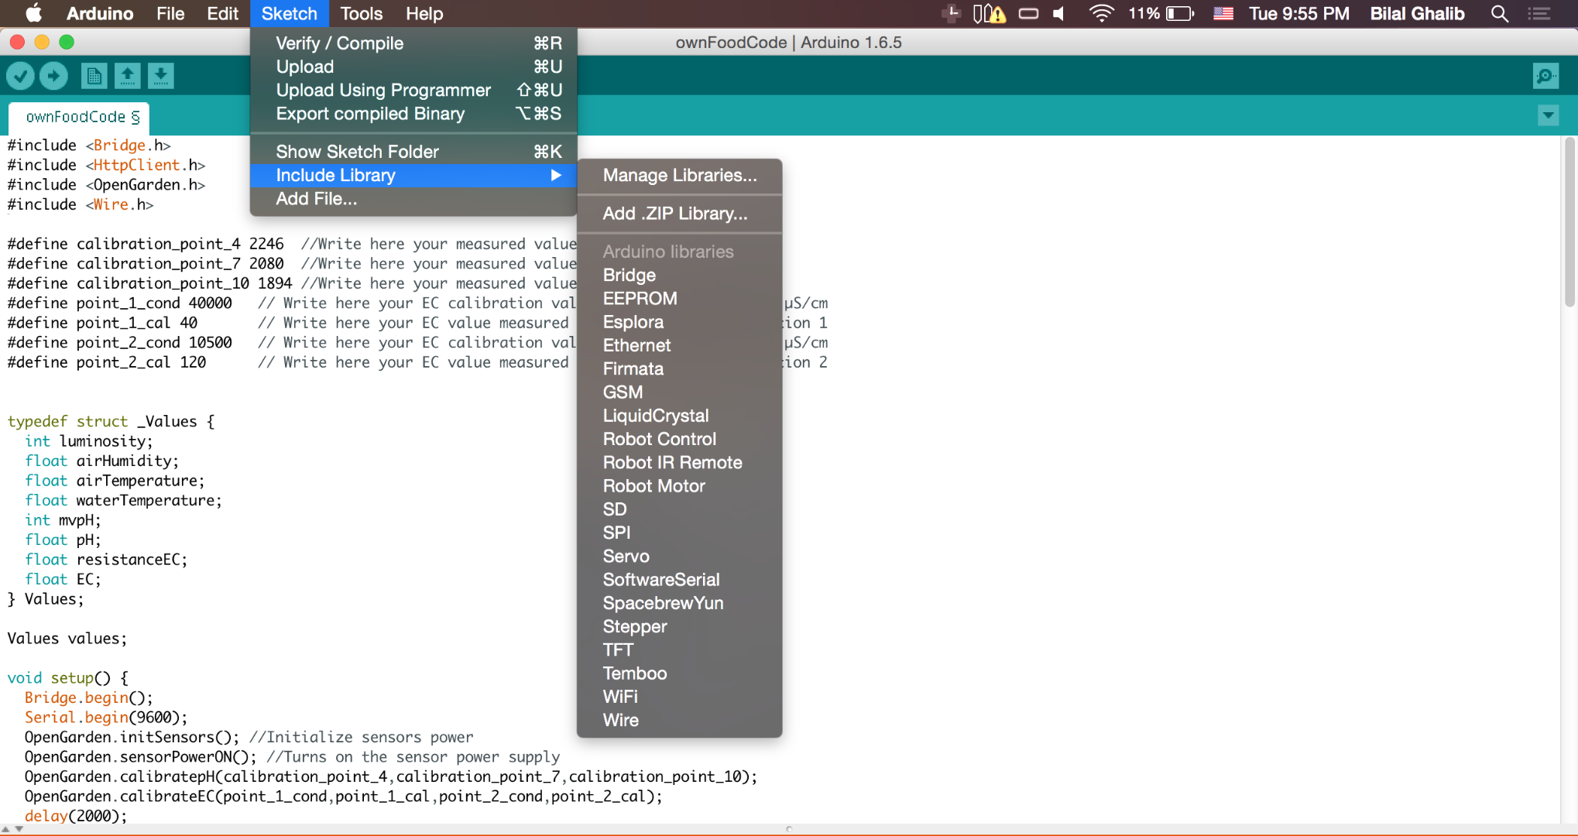Click the Open sketch up-arrow icon

128,76
